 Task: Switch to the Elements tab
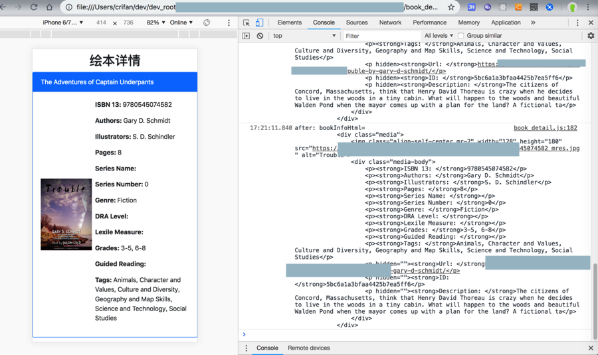[x=290, y=23]
